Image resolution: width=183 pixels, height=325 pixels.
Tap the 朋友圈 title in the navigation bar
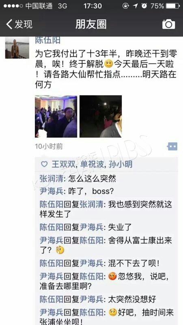click(x=91, y=24)
